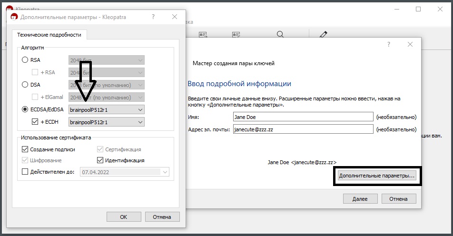Switch to Технические подробности tab
This screenshot has width=453, height=236.
click(x=49, y=35)
